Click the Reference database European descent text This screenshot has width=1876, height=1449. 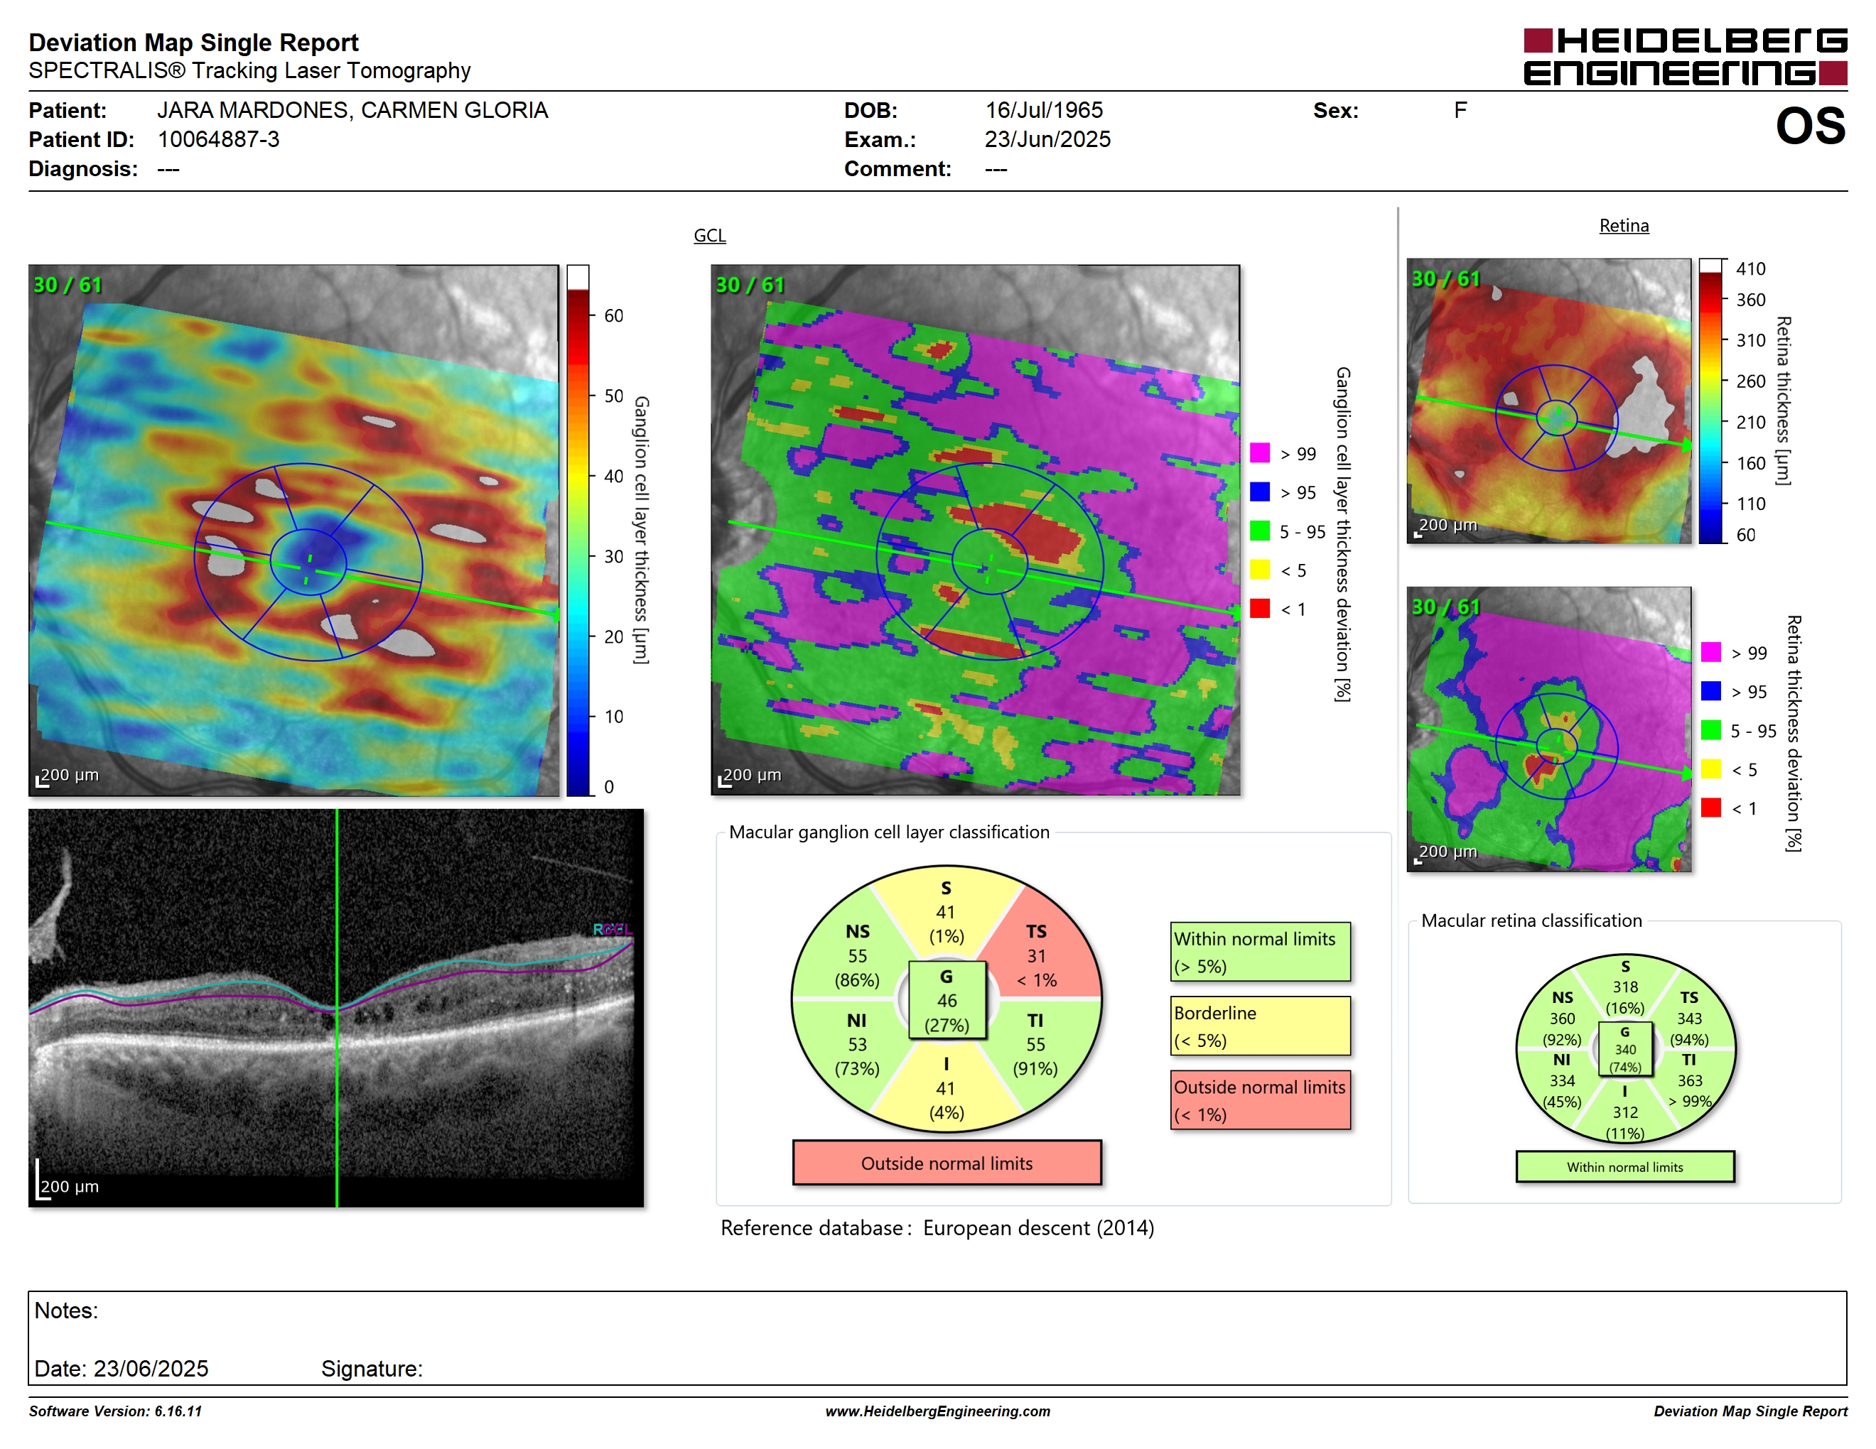coord(937,1227)
